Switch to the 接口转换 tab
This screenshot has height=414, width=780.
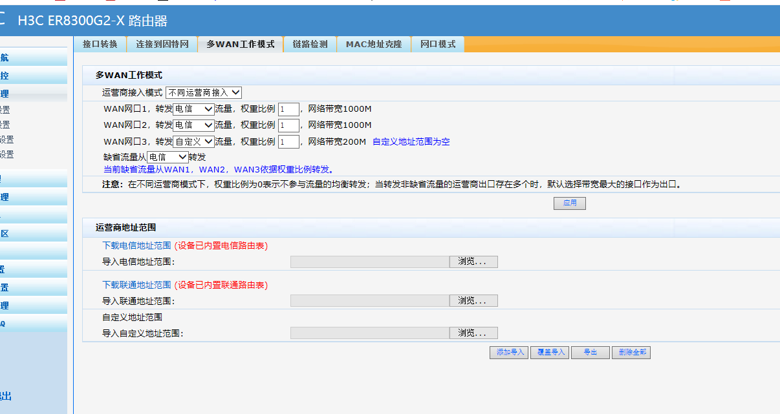coord(100,44)
